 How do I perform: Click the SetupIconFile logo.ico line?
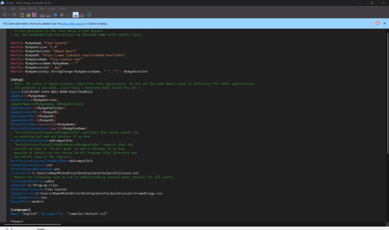[86, 193]
